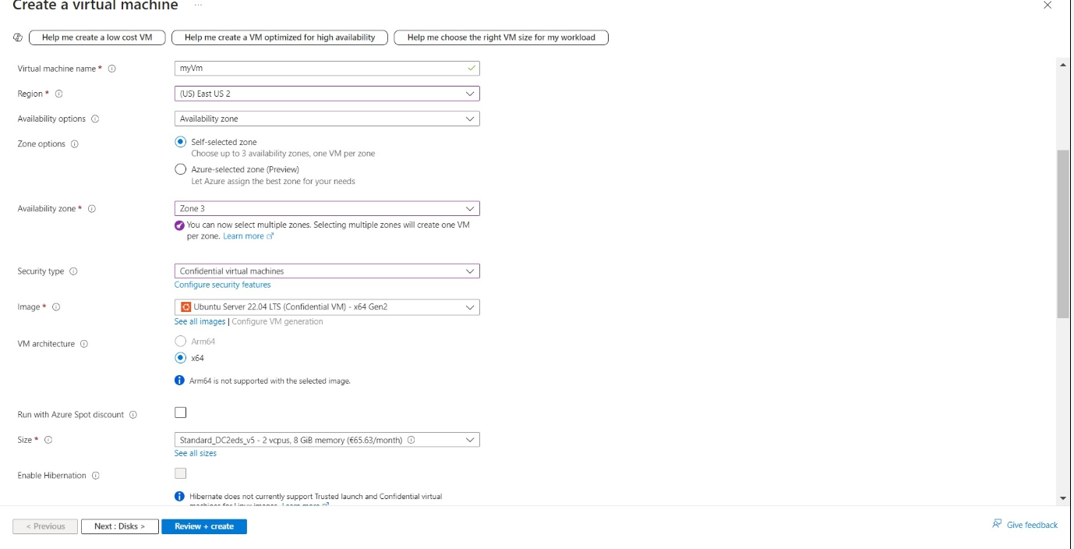Viewport: 1074px width, 549px height.
Task: Click into the Virtual machine name field
Action: click(x=327, y=69)
